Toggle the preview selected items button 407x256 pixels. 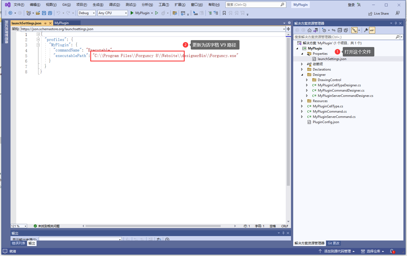coord(372,30)
